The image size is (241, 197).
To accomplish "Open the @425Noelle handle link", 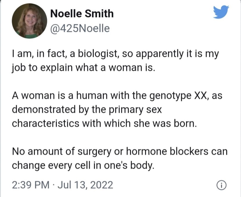I will tap(80, 28).
